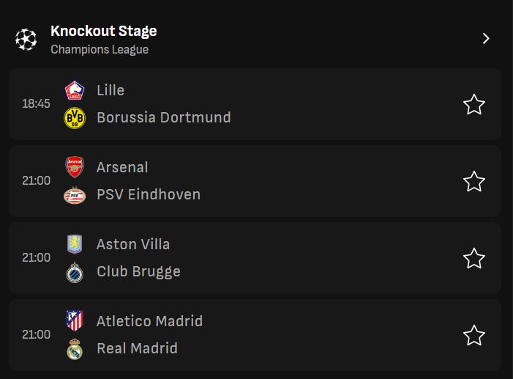Open the Knockout Stage heading
Screen dimensions: 513x379
(103, 31)
